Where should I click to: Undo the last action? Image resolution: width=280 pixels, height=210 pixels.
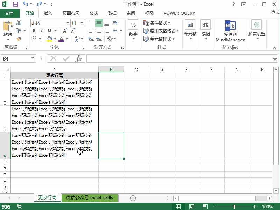click(26, 4)
